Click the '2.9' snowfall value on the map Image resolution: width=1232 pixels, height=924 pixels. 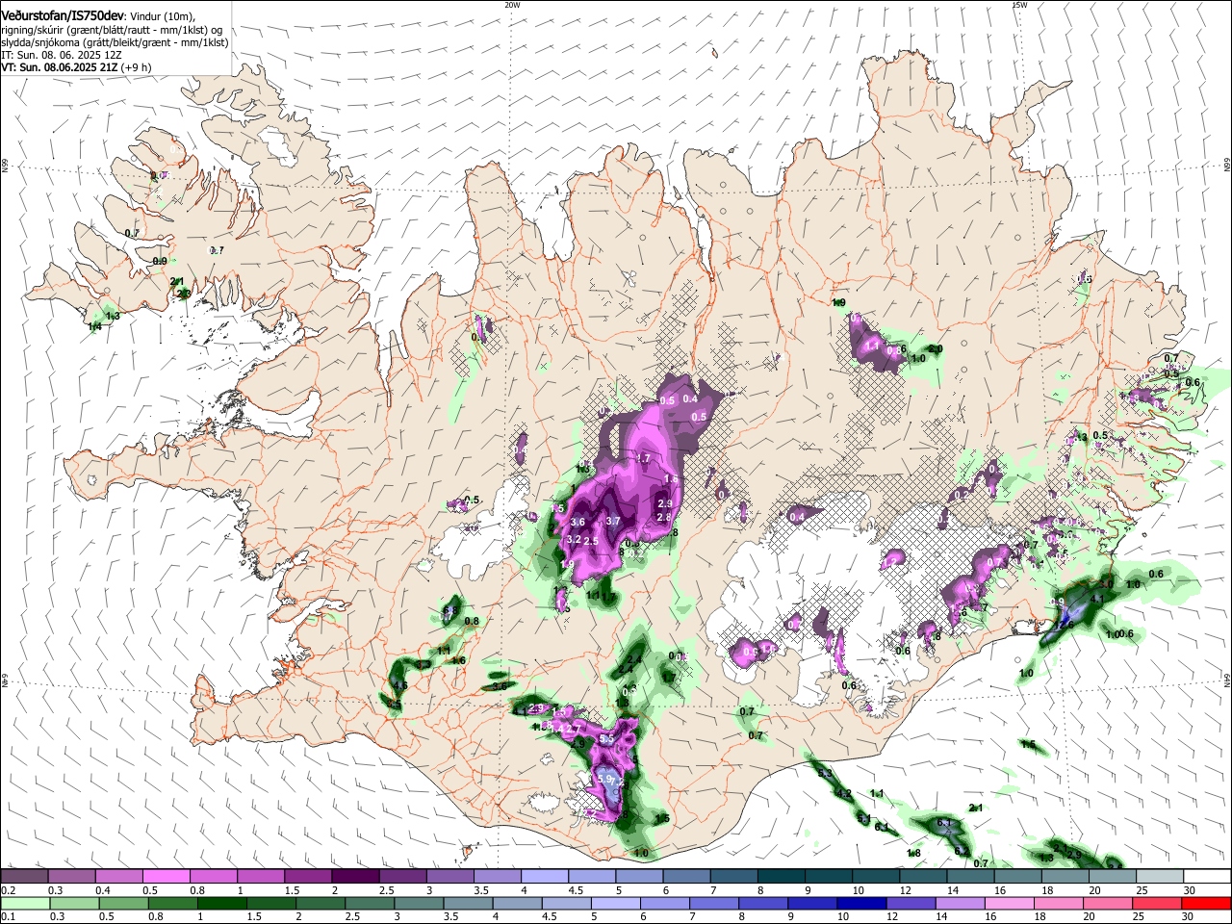tap(664, 503)
